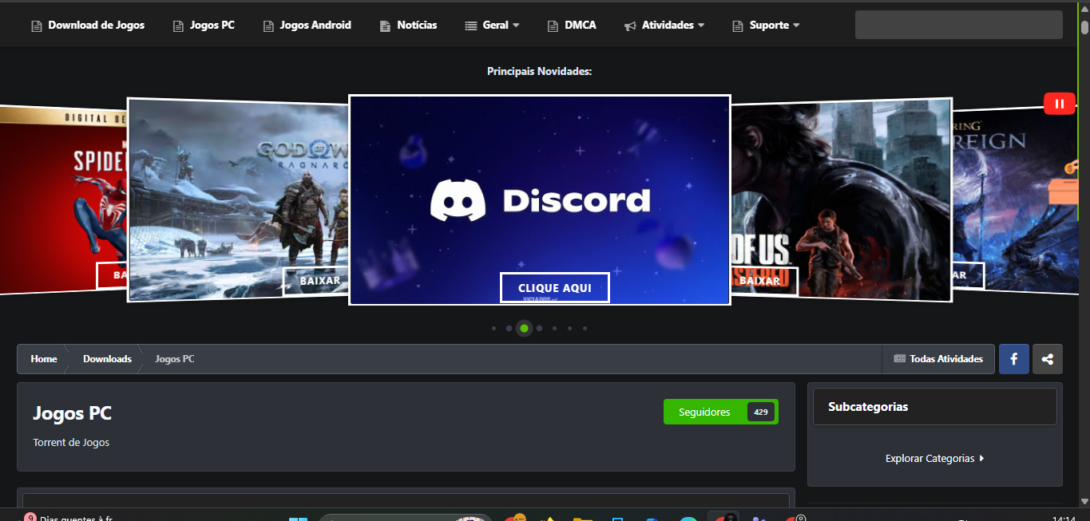Open the Facebook page icon
The image size is (1090, 521).
(1013, 358)
